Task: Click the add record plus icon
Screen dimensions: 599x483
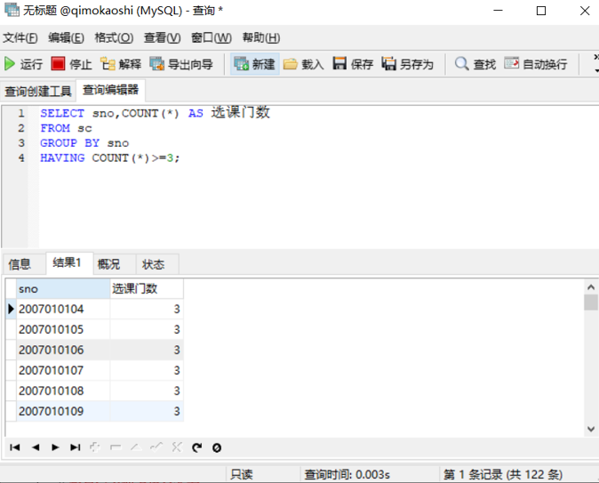Action: (x=95, y=447)
